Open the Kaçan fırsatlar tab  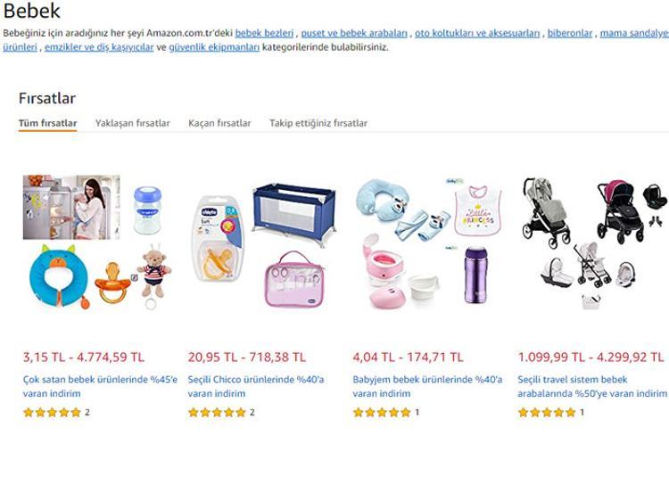[x=219, y=123]
